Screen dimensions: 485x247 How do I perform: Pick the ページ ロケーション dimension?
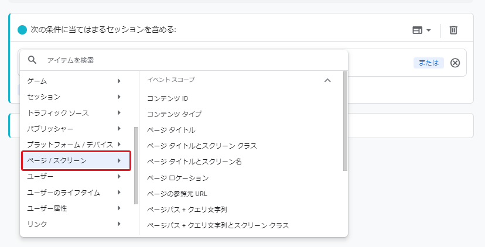click(x=178, y=178)
